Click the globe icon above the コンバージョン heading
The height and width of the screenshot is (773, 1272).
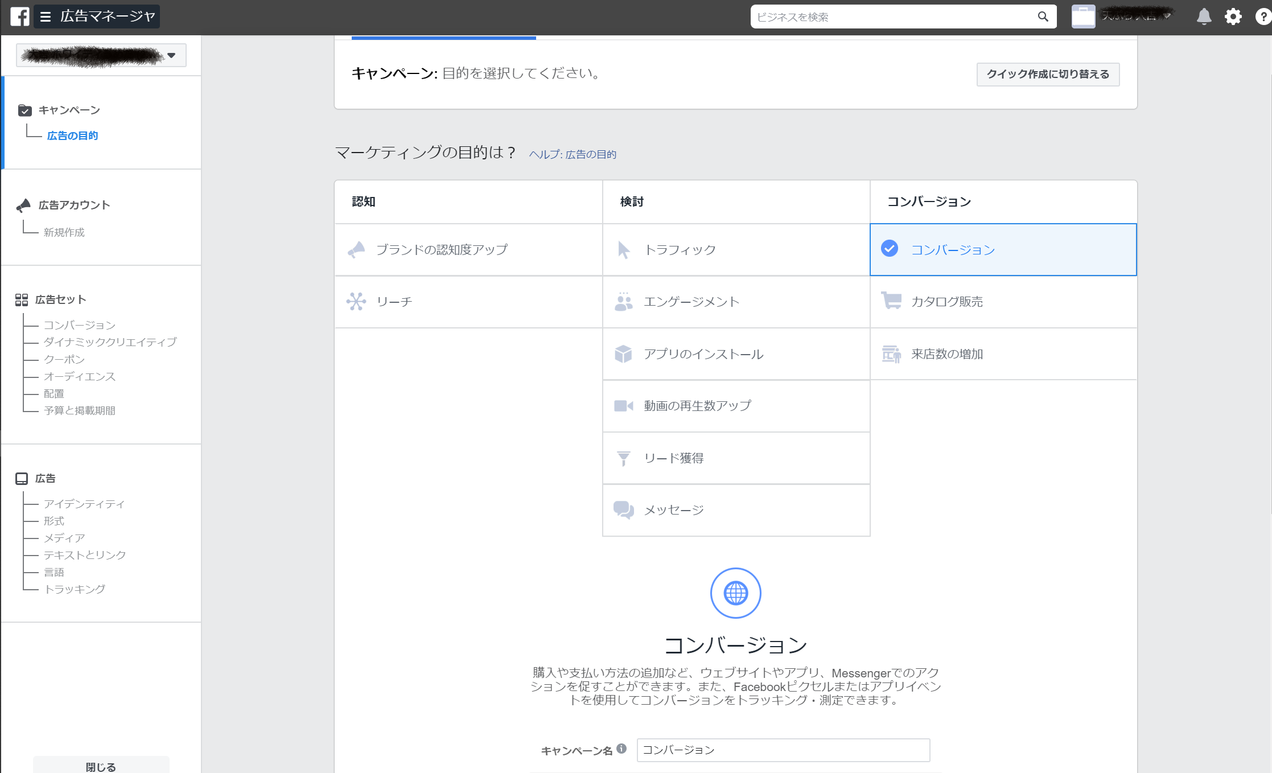735,593
